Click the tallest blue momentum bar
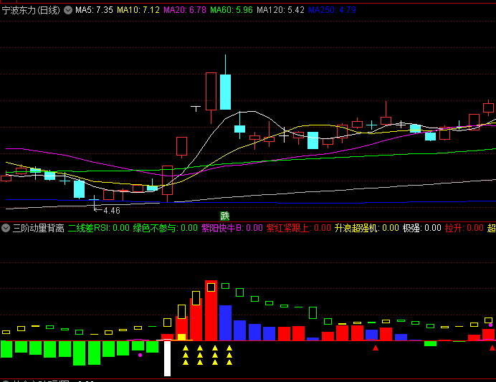The image size is (496, 382). click(x=225, y=323)
